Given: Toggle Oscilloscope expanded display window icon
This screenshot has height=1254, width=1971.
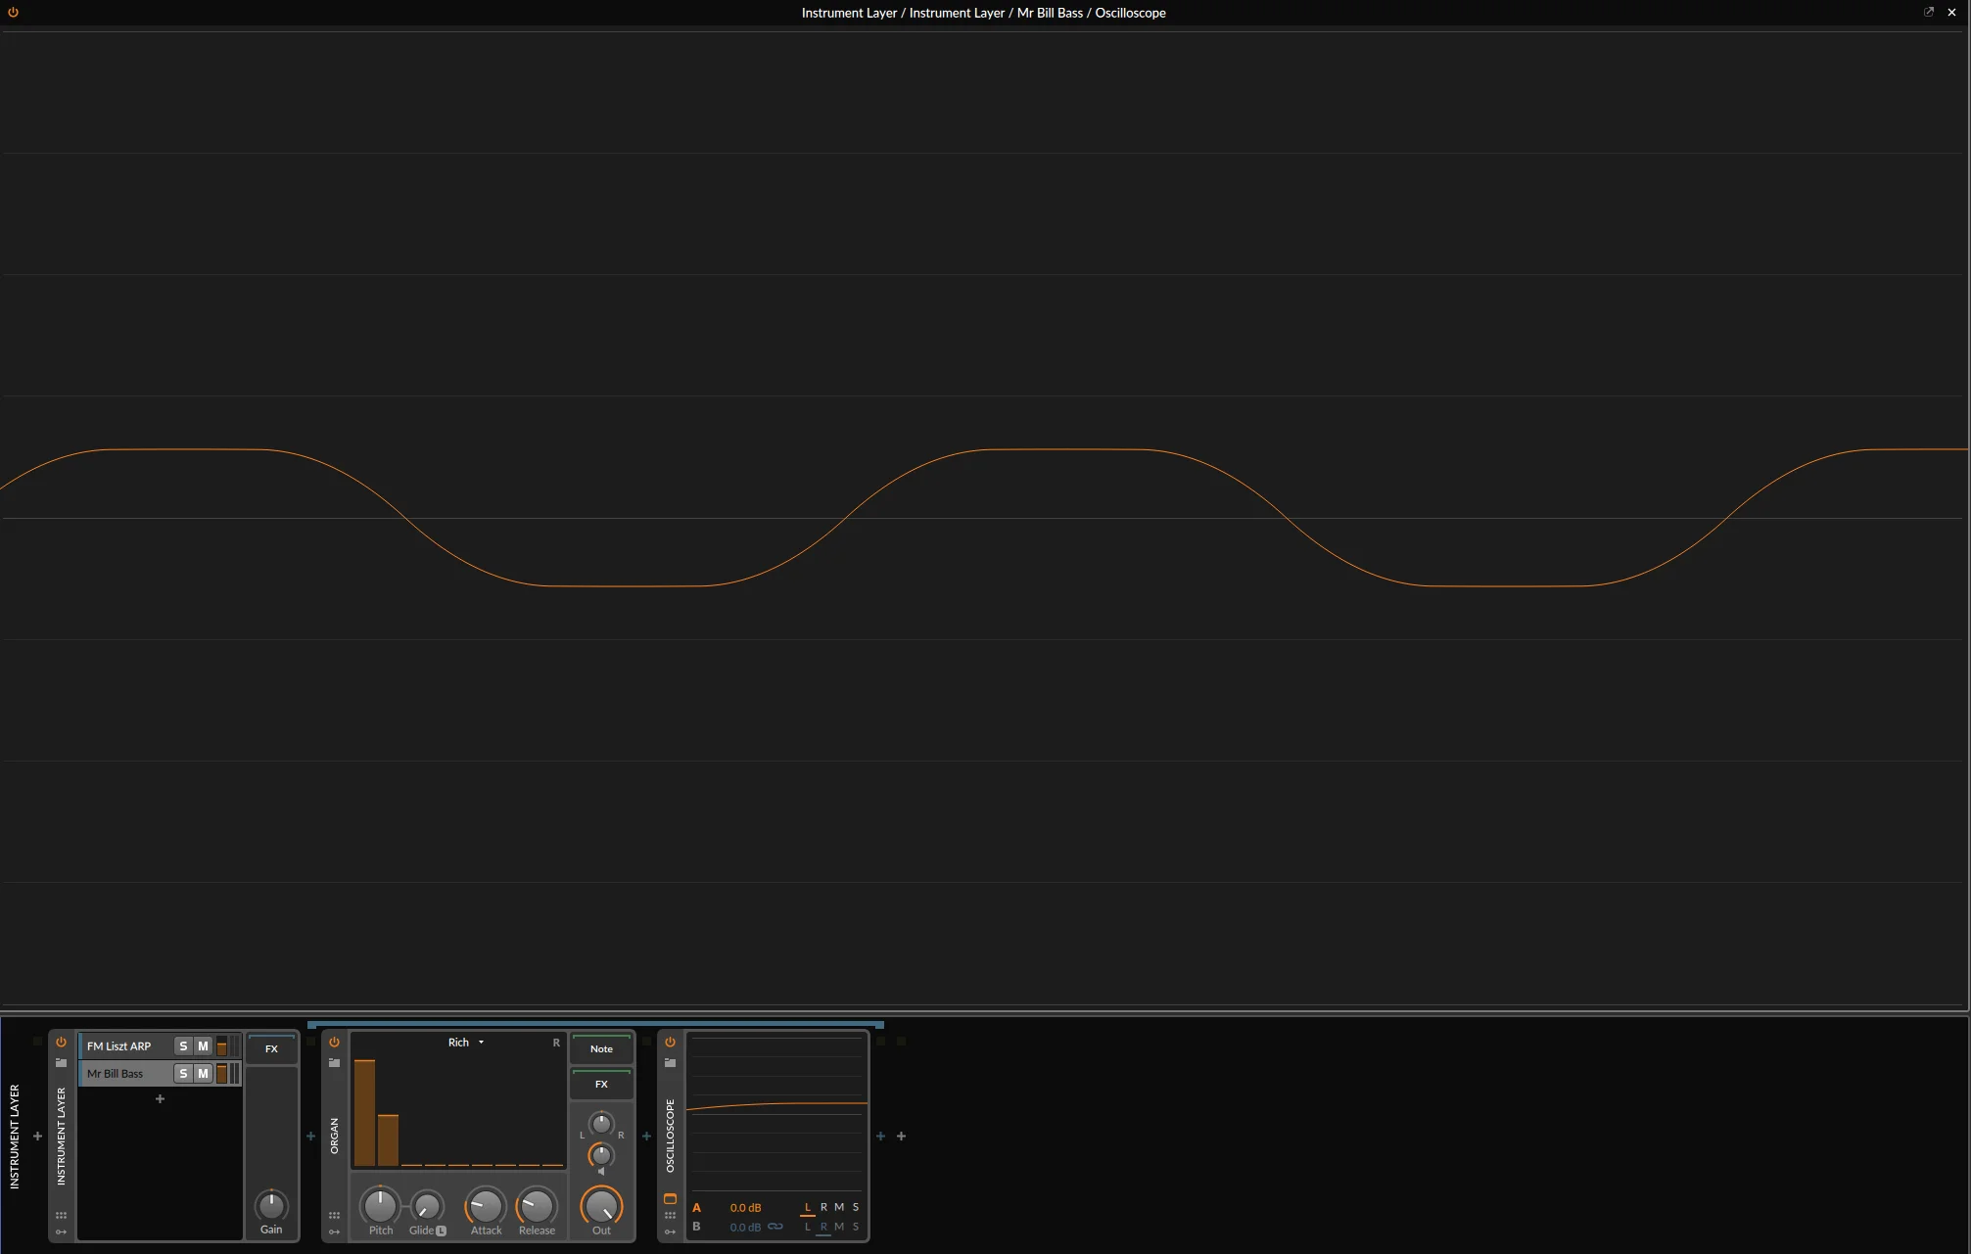Looking at the screenshot, I should coord(670,1198).
